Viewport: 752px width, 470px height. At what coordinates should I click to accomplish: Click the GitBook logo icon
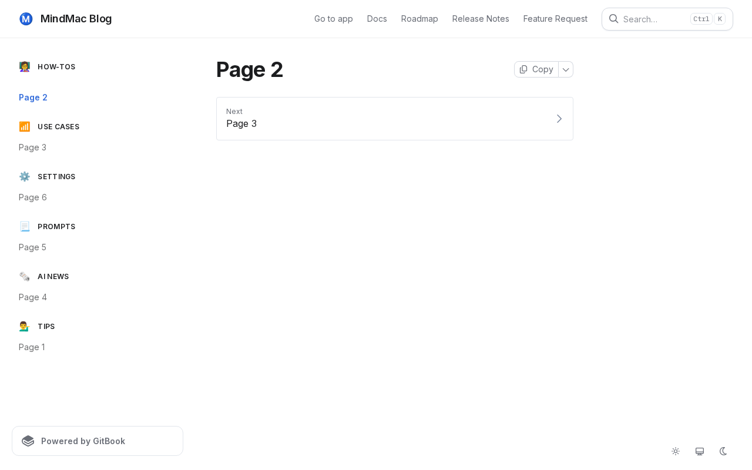(x=28, y=441)
